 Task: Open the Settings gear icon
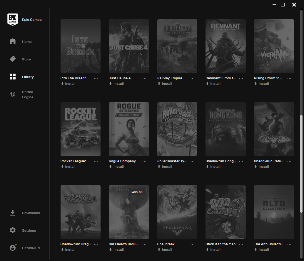(13, 230)
